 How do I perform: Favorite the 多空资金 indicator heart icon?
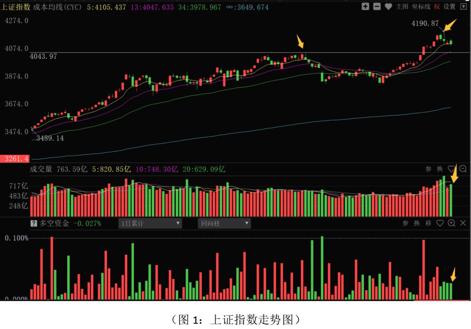tap(440, 223)
